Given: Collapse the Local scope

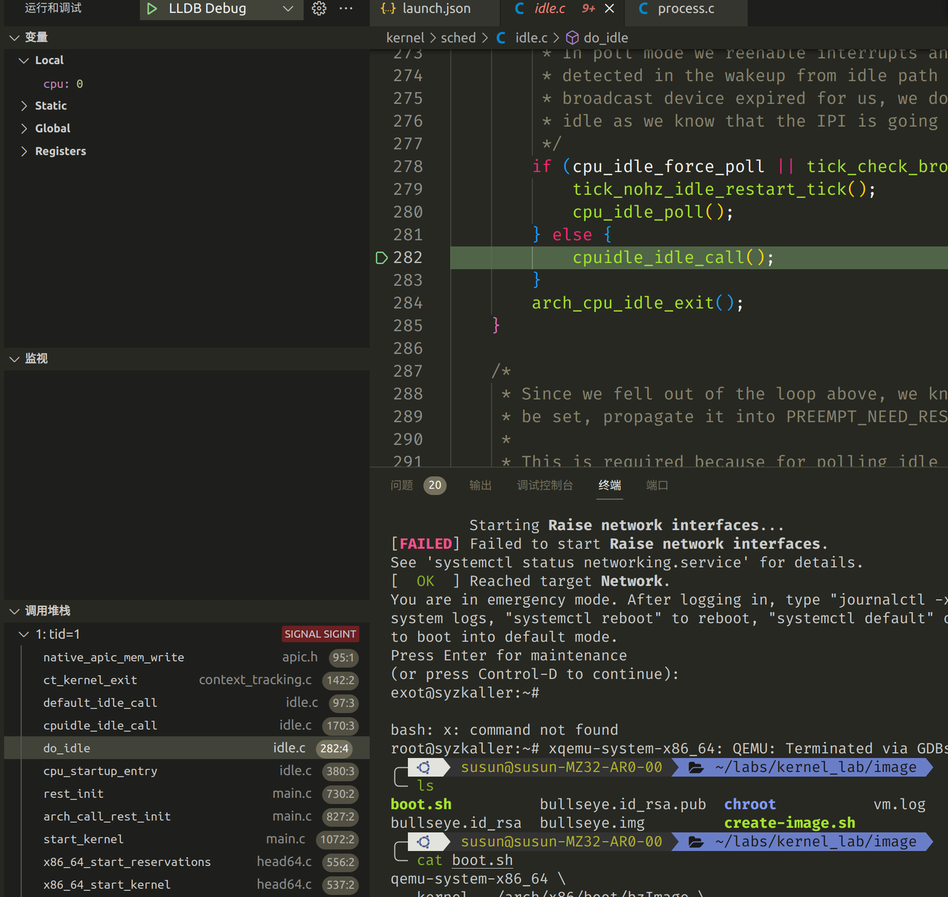Looking at the screenshot, I should [24, 61].
